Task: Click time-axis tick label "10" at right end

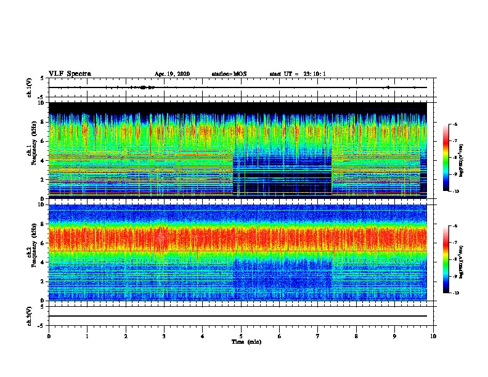Action: click(433, 336)
